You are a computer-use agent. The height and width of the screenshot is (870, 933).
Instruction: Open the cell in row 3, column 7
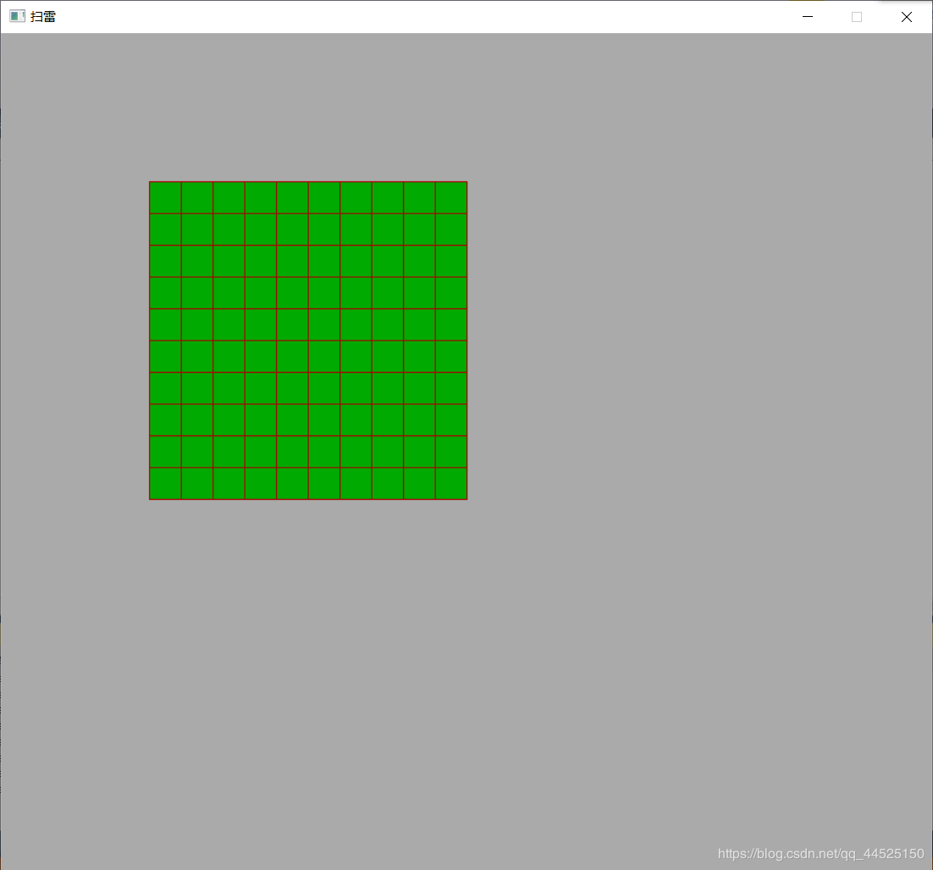[356, 261]
